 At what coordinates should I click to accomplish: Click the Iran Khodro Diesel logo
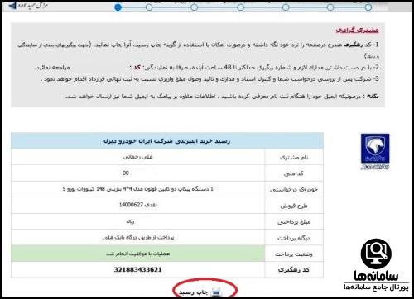pos(375,151)
